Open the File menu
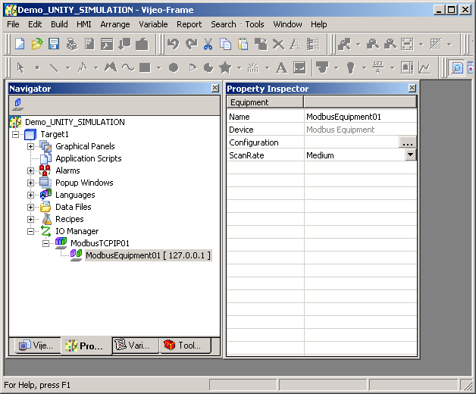 pos(13,24)
